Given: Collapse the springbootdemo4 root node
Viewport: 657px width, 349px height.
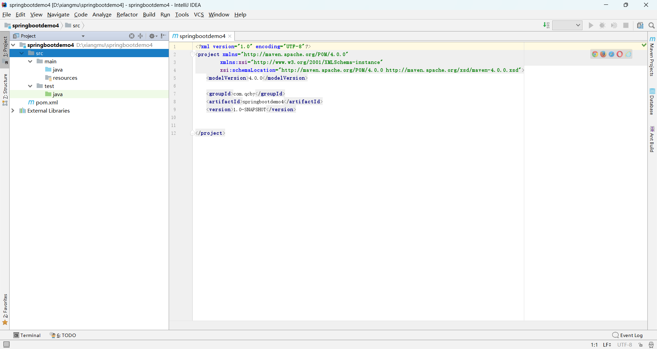Looking at the screenshot, I should (13, 45).
